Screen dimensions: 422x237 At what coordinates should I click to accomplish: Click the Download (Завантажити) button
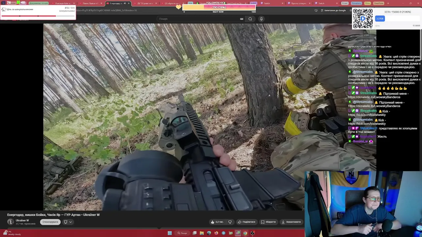tap(291, 222)
